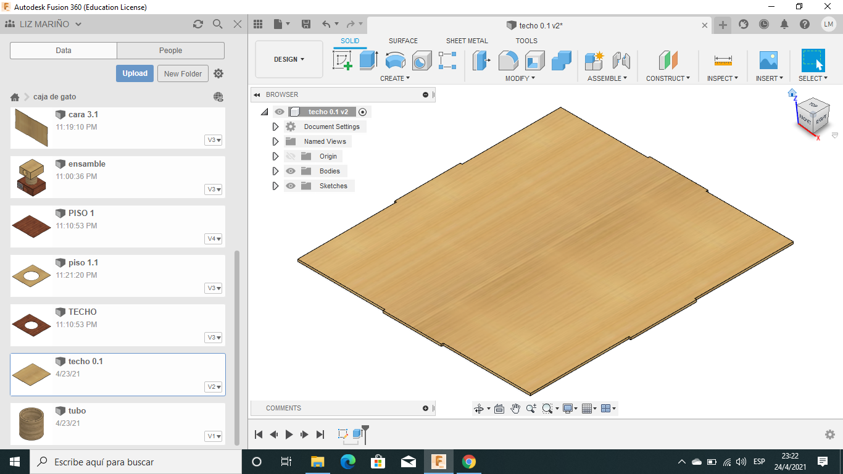Expand the Sketches node
The width and height of the screenshot is (843, 474).
(276, 186)
